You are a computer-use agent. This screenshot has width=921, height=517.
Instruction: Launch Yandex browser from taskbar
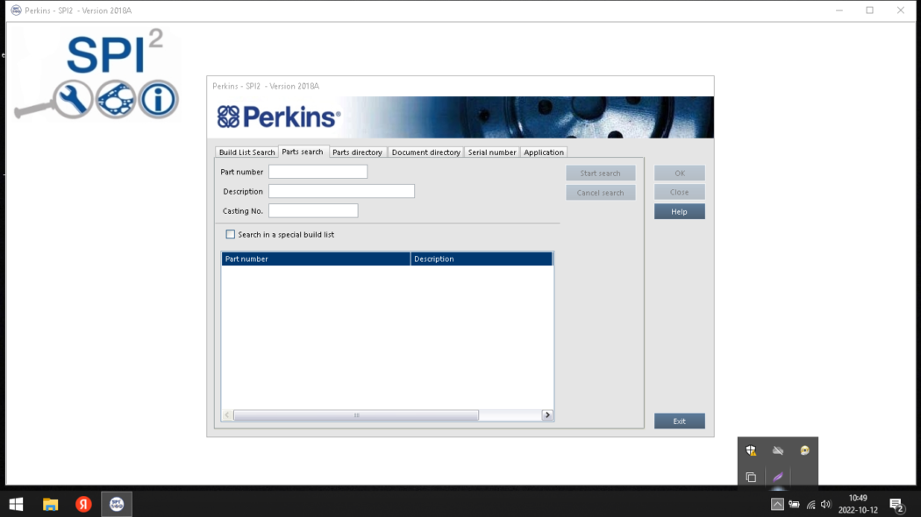(83, 504)
